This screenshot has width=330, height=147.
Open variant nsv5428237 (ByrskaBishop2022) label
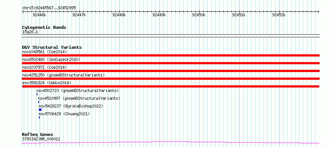pos(71,106)
